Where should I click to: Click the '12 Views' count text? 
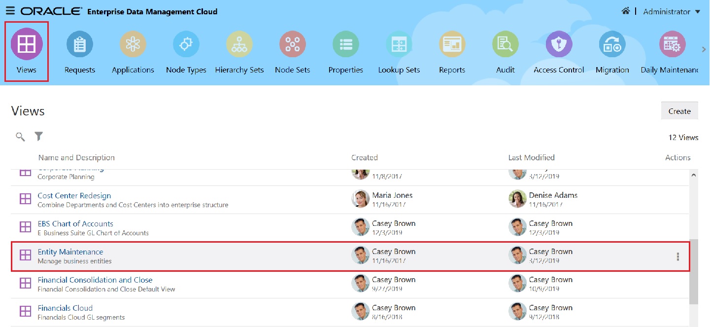pos(683,138)
